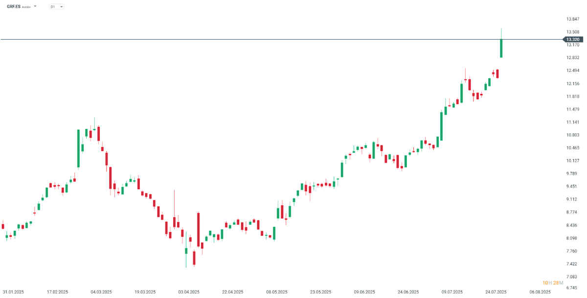Click the GRF.ES ticker name
587x298 pixels.
tap(13, 7)
